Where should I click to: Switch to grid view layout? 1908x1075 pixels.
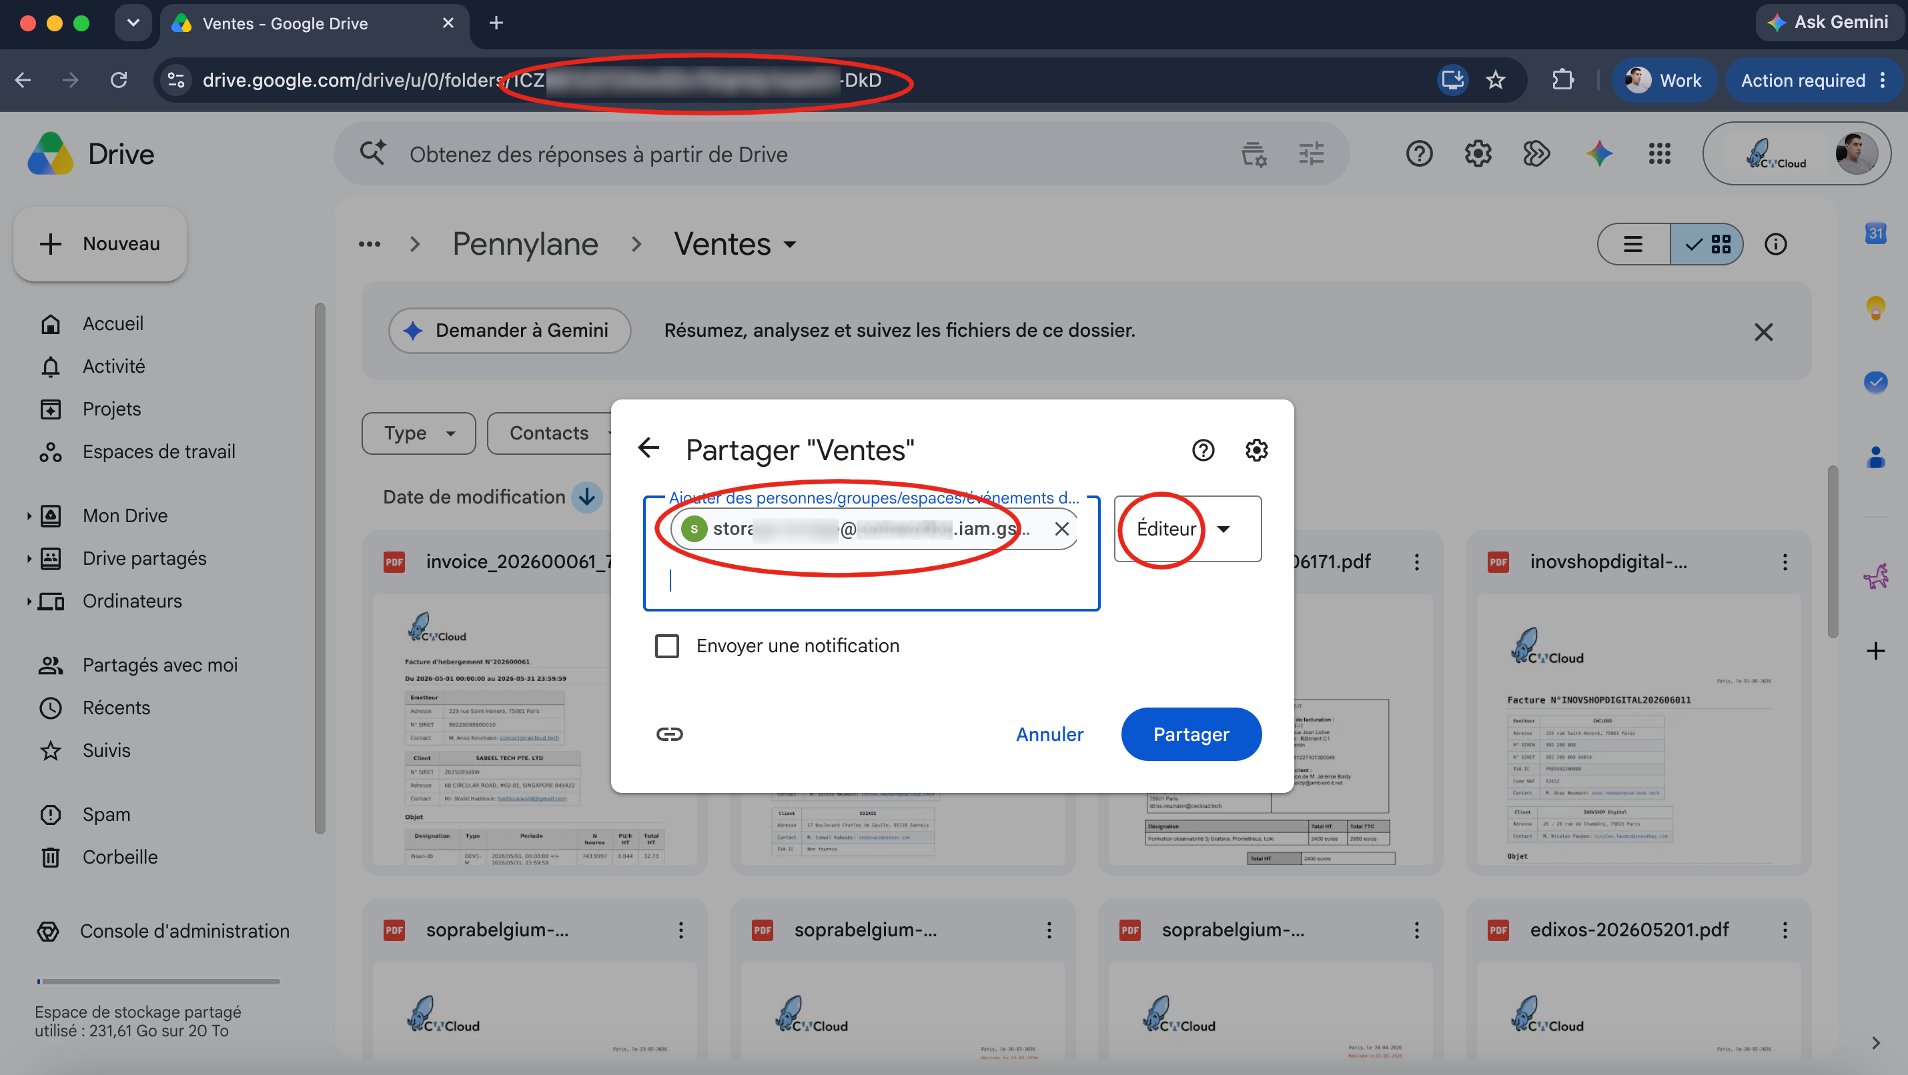pos(1707,243)
